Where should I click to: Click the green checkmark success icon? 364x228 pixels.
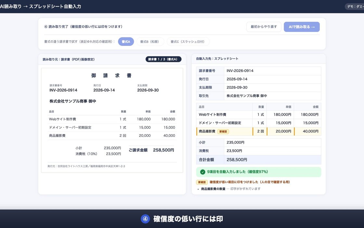coord(202,172)
